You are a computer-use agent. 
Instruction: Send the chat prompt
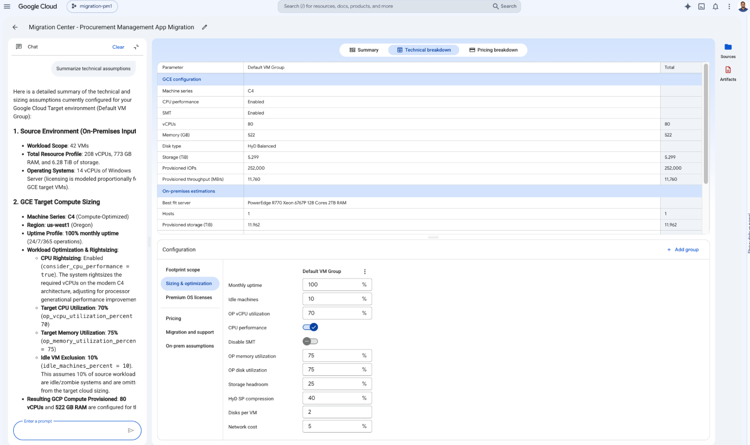pos(131,430)
